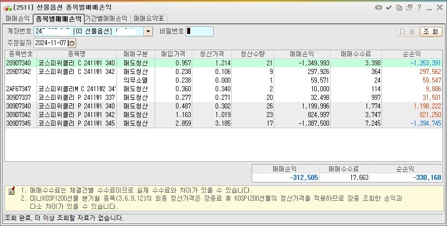
Task: Click the detach window icon in title bar
Action: [409, 8]
